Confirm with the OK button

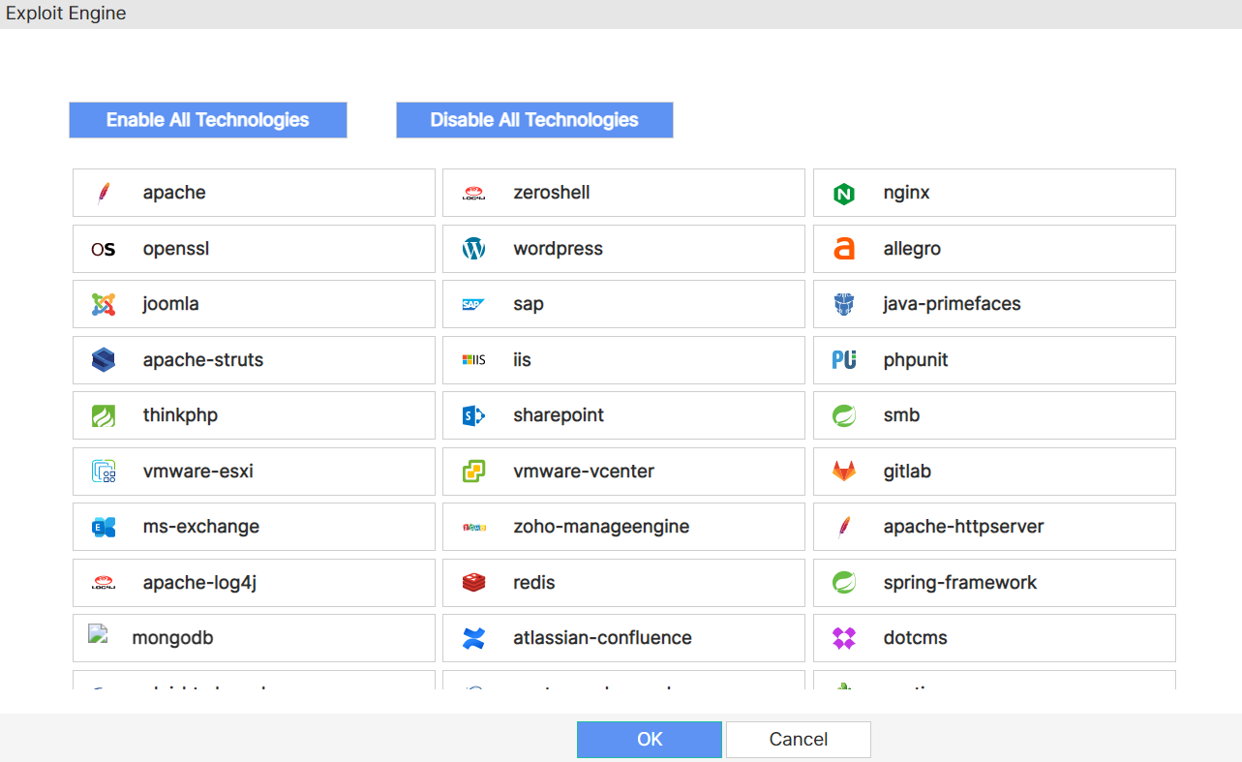[x=649, y=740]
